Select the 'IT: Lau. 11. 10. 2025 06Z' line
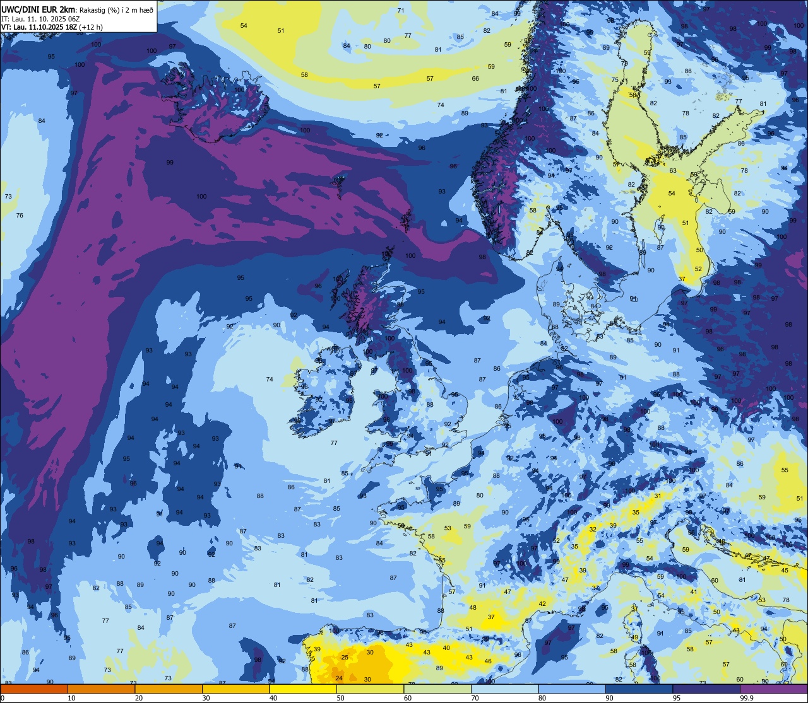 40,19
